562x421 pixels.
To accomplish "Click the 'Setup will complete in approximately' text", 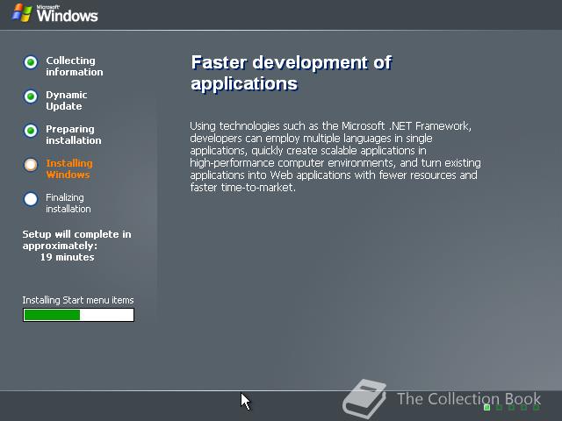I will 76,239.
